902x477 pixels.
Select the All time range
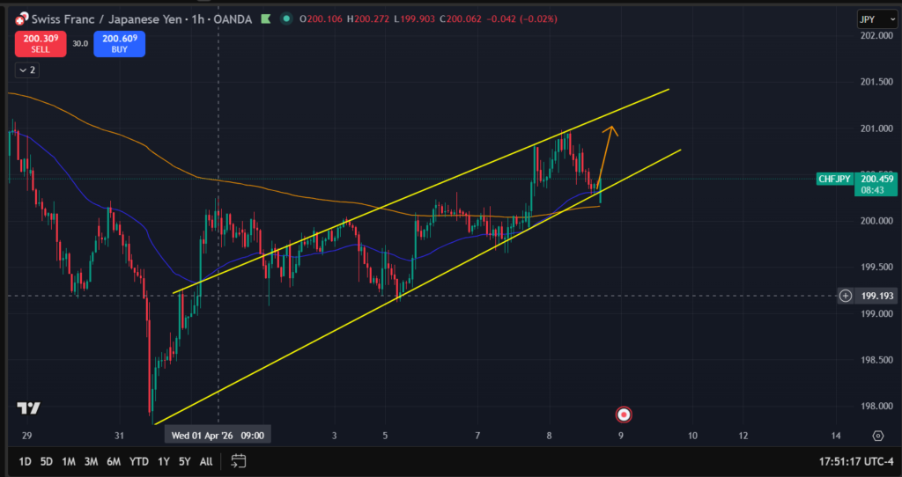pyautogui.click(x=206, y=461)
